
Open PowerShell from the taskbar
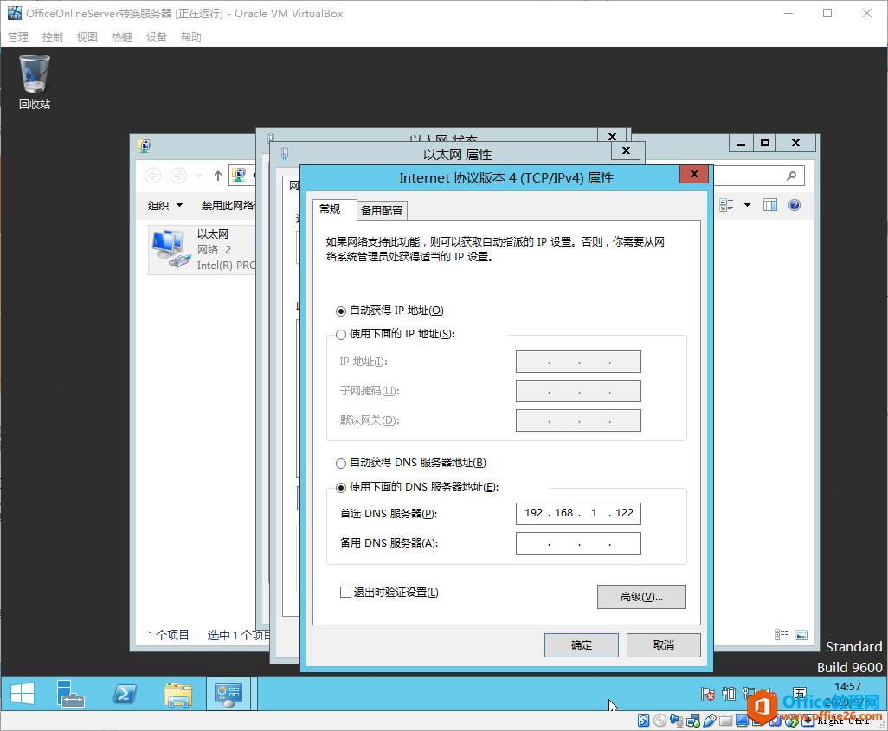125,694
